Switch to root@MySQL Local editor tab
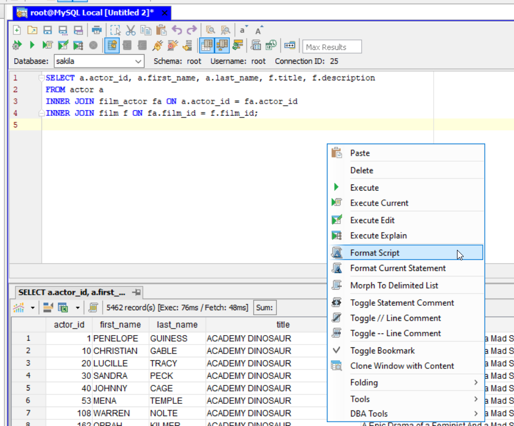This screenshot has height=426, width=514. click(x=91, y=13)
